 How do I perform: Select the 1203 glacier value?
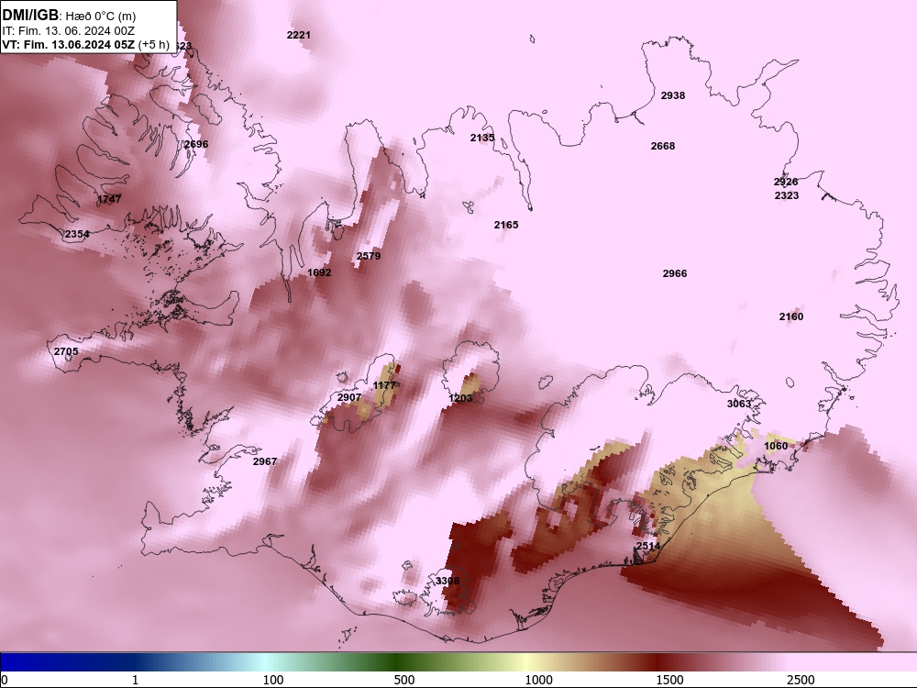tap(460, 398)
